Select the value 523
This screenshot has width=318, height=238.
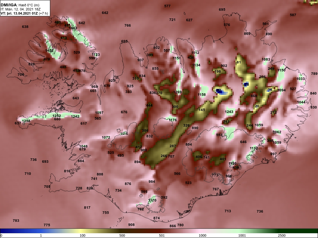(188, 183)
